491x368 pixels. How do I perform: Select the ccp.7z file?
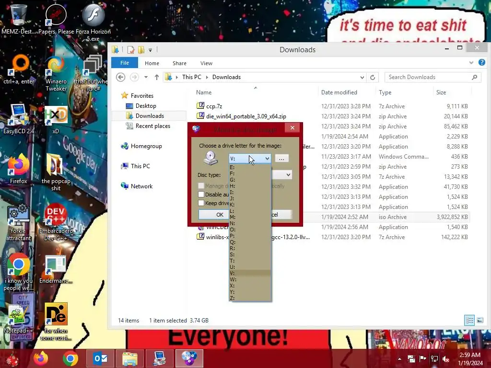click(x=214, y=106)
